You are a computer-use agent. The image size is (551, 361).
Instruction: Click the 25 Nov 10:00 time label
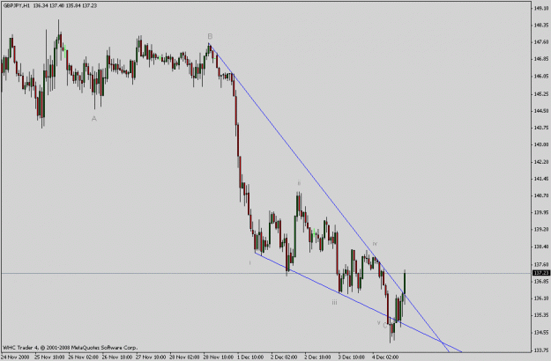(49, 357)
